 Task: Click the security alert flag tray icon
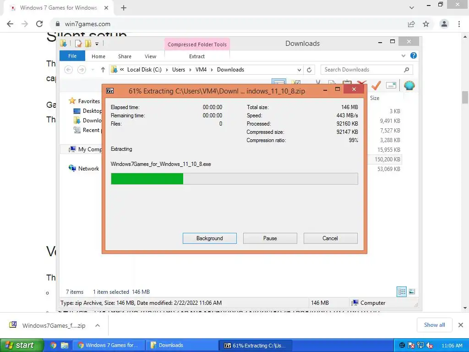point(411,346)
